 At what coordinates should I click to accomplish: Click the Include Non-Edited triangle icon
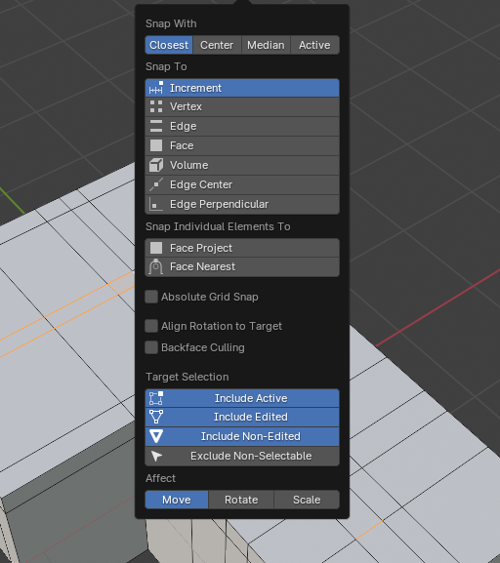pyautogui.click(x=156, y=436)
